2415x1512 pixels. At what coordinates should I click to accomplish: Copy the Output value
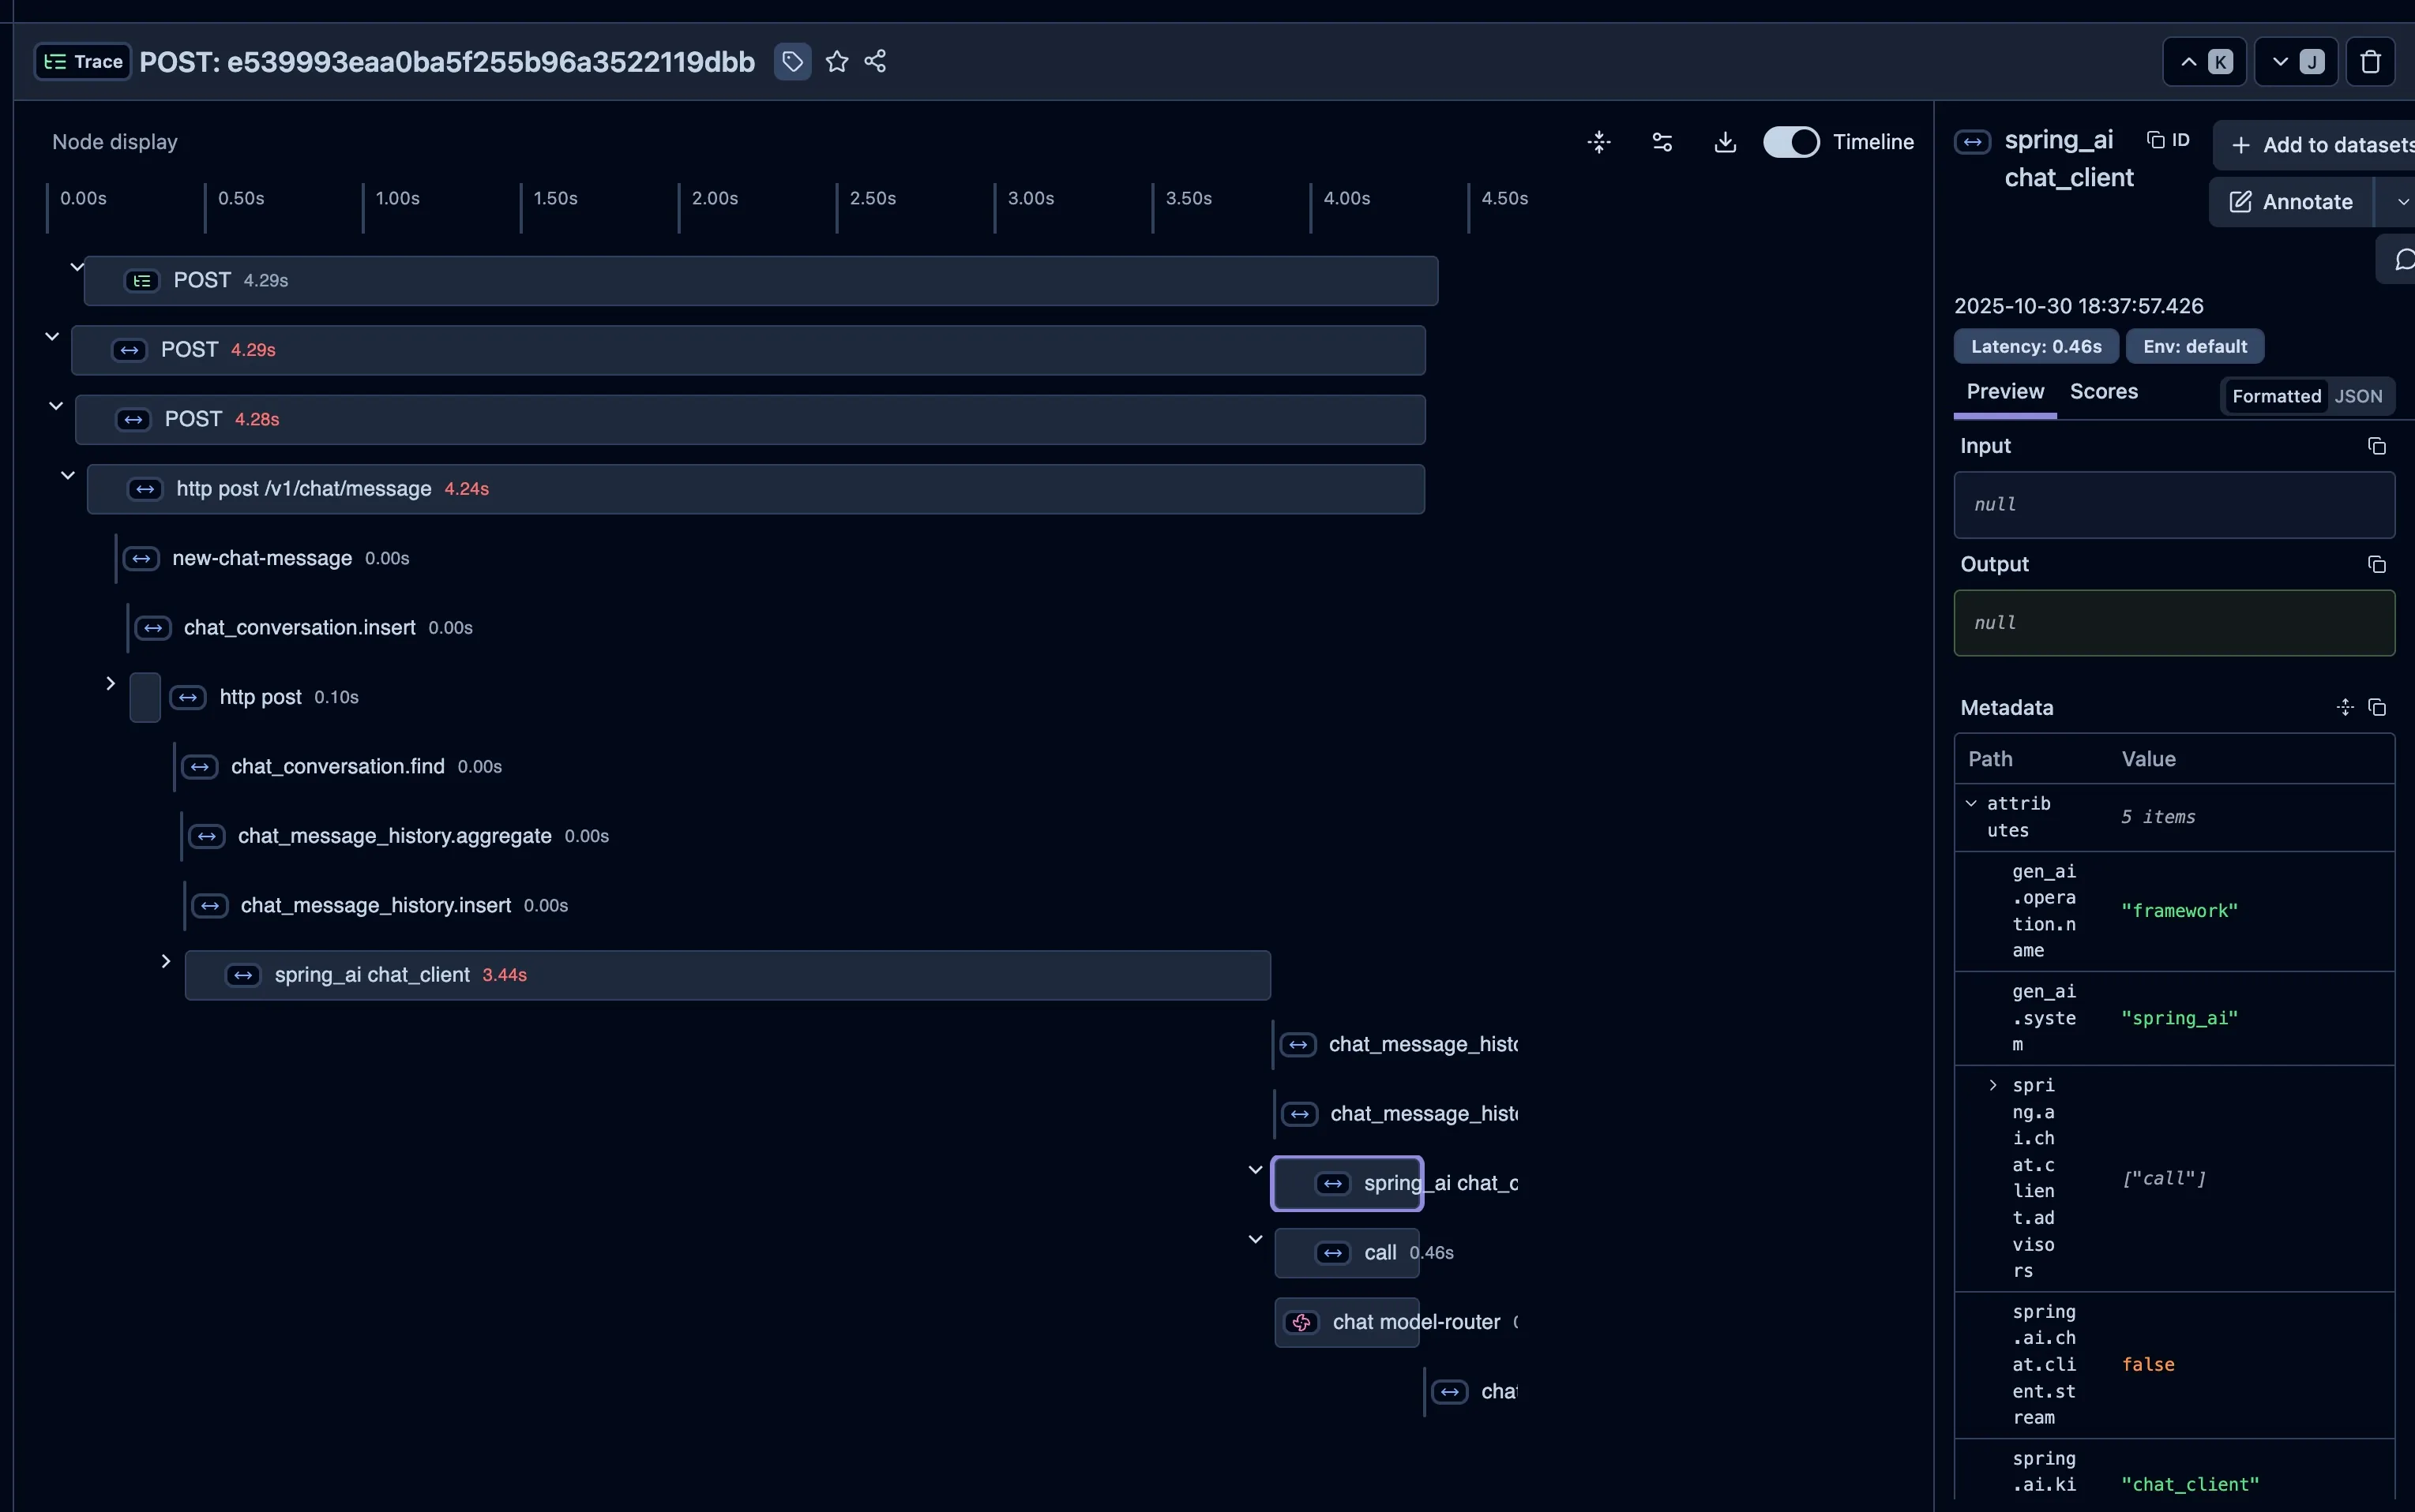(2376, 565)
